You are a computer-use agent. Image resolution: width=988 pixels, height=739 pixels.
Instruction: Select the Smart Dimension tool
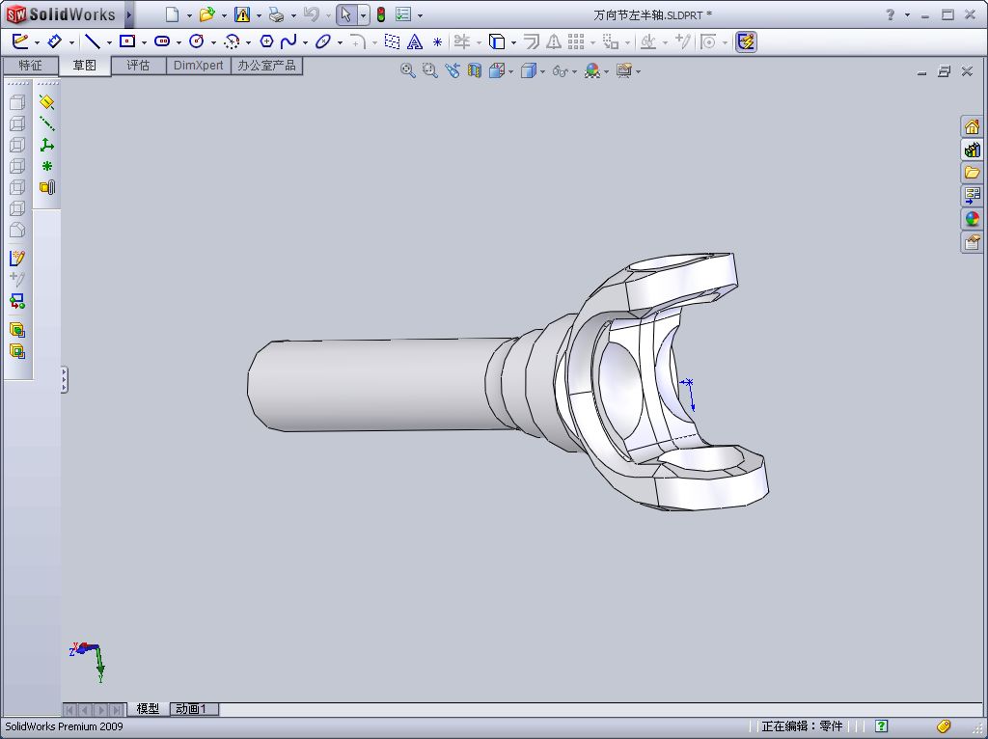click(x=55, y=41)
